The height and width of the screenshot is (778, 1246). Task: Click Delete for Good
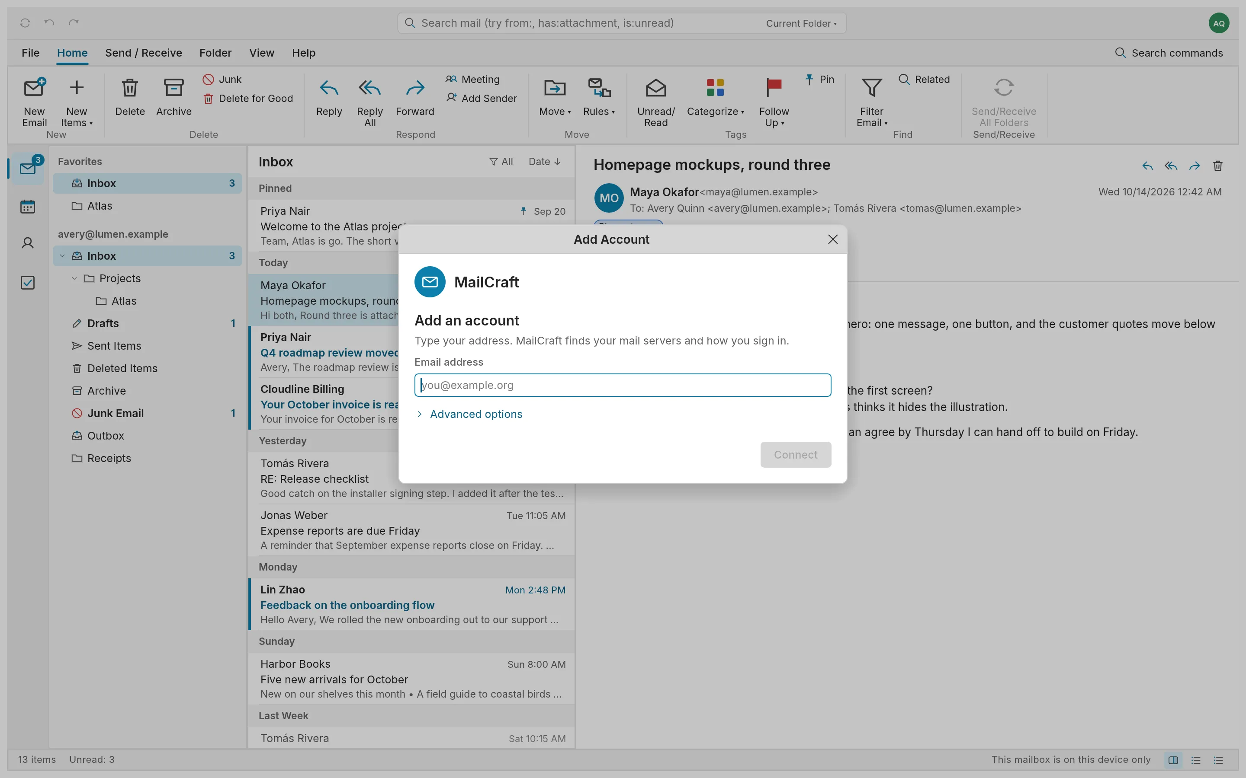click(247, 98)
